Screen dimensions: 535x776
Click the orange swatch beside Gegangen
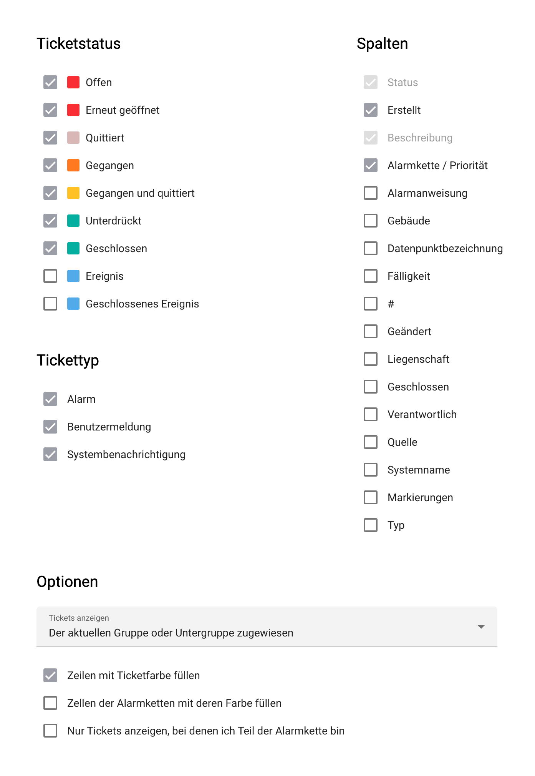[x=73, y=165]
